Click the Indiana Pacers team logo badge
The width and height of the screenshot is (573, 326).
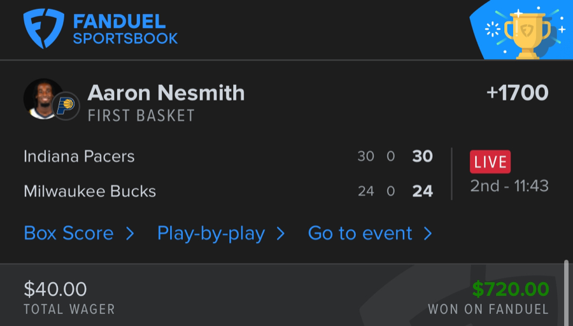tap(64, 105)
